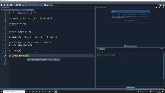Go to the parent directory

pyautogui.click(x=163, y=5)
